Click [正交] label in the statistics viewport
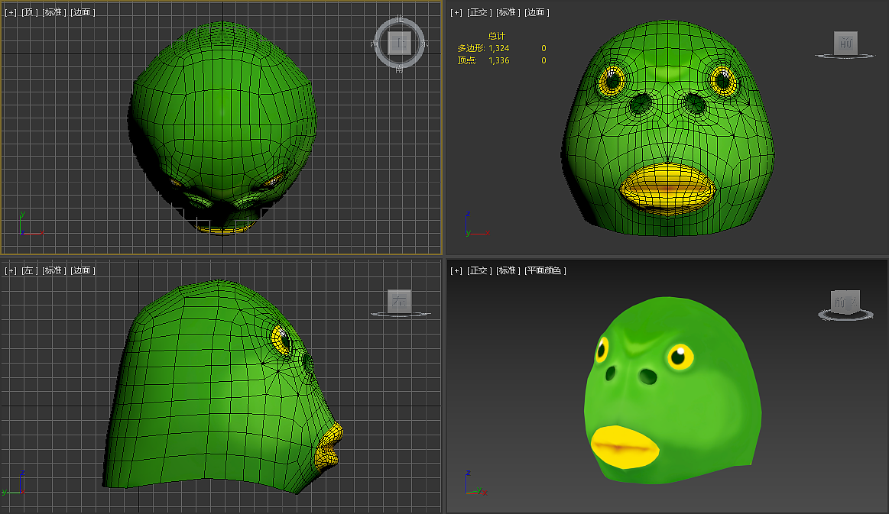 pos(479,12)
